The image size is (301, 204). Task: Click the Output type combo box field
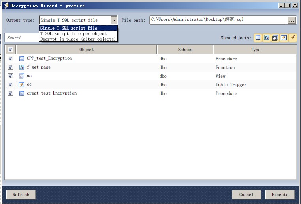tap(78, 20)
